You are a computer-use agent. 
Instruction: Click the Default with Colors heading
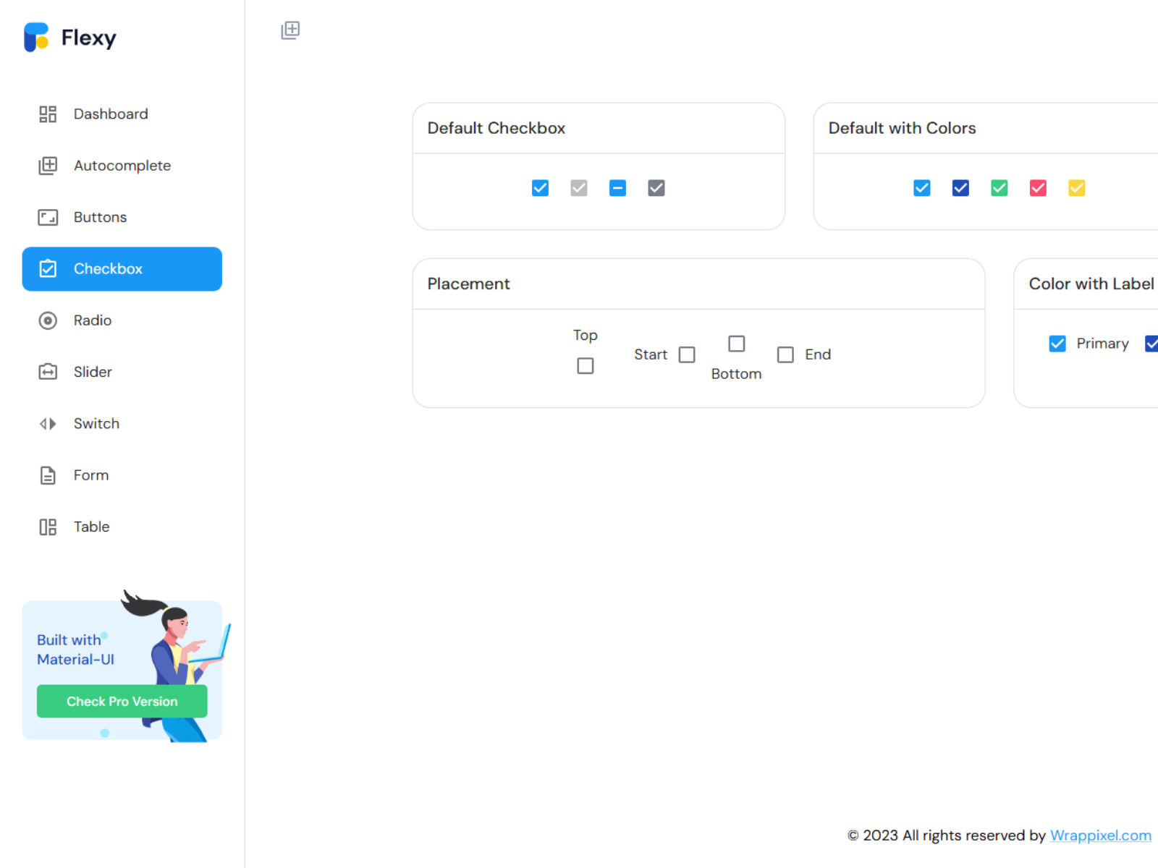(x=903, y=128)
